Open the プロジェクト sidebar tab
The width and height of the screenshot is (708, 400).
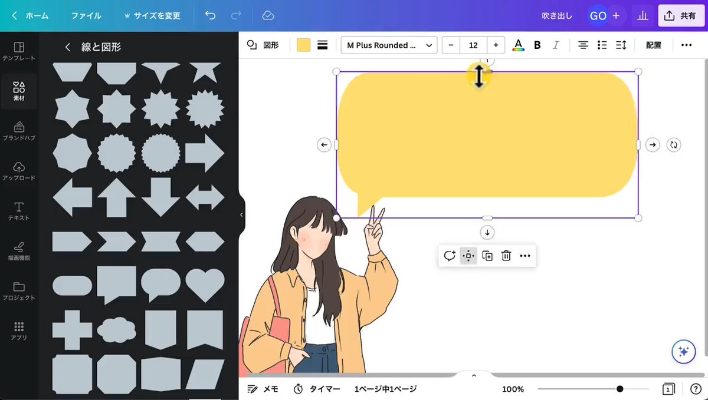tap(19, 291)
